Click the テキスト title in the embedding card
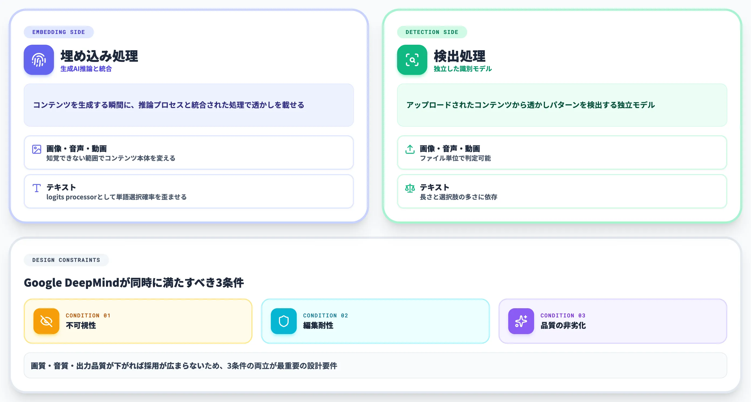 [61, 187]
